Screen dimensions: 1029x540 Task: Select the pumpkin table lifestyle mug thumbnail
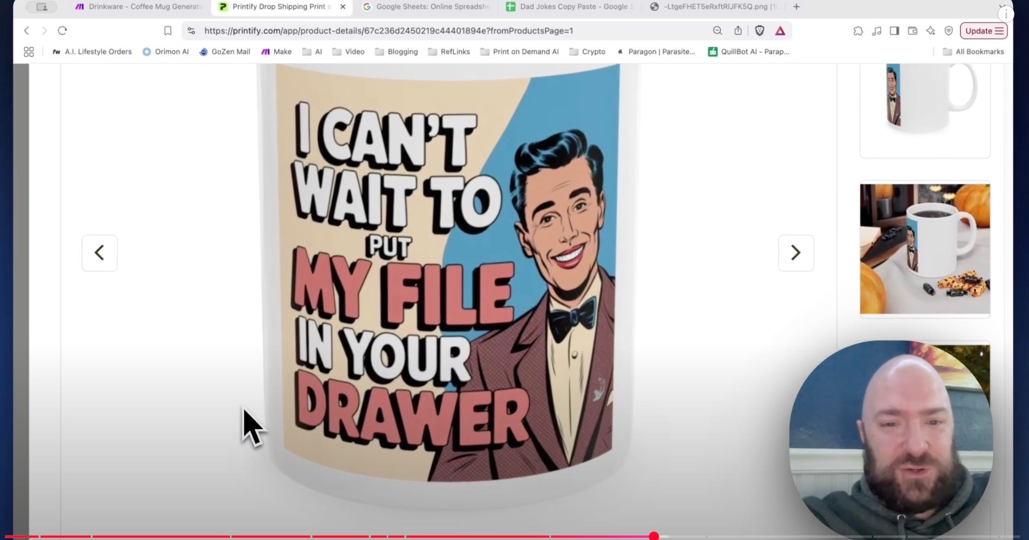pyautogui.click(x=925, y=249)
